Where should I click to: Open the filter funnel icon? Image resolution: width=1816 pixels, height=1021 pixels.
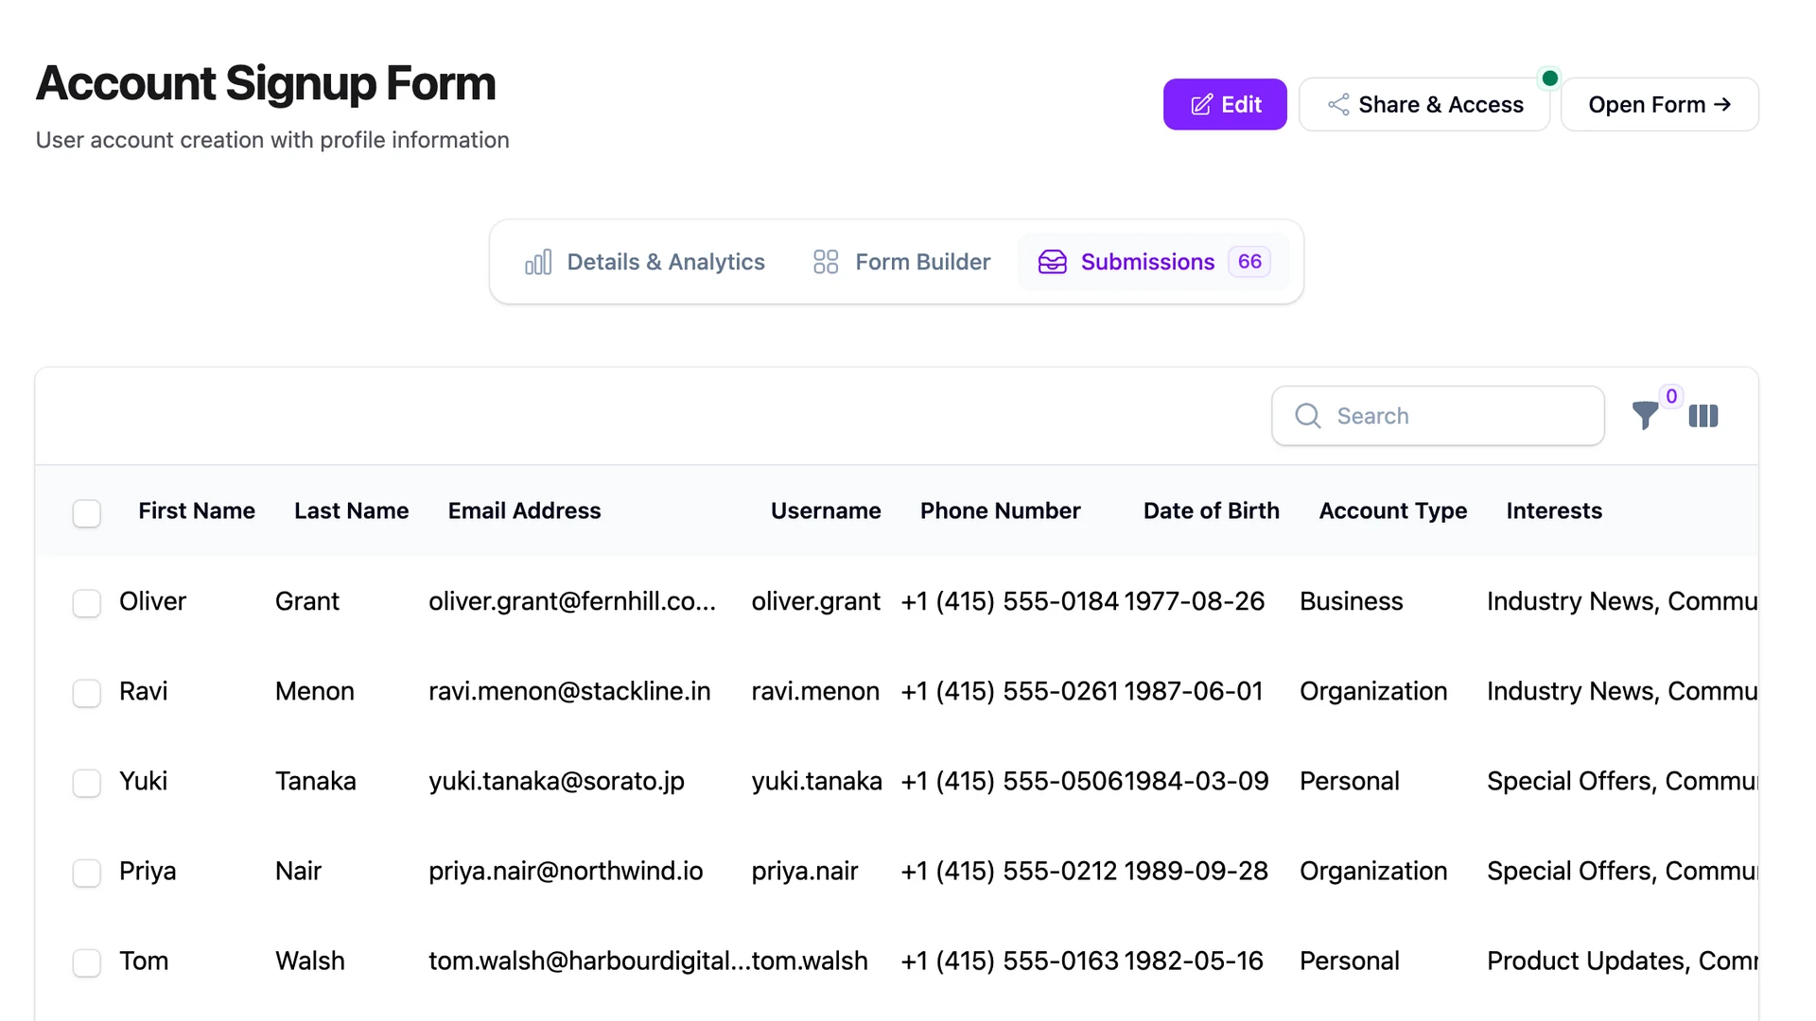1645,416
